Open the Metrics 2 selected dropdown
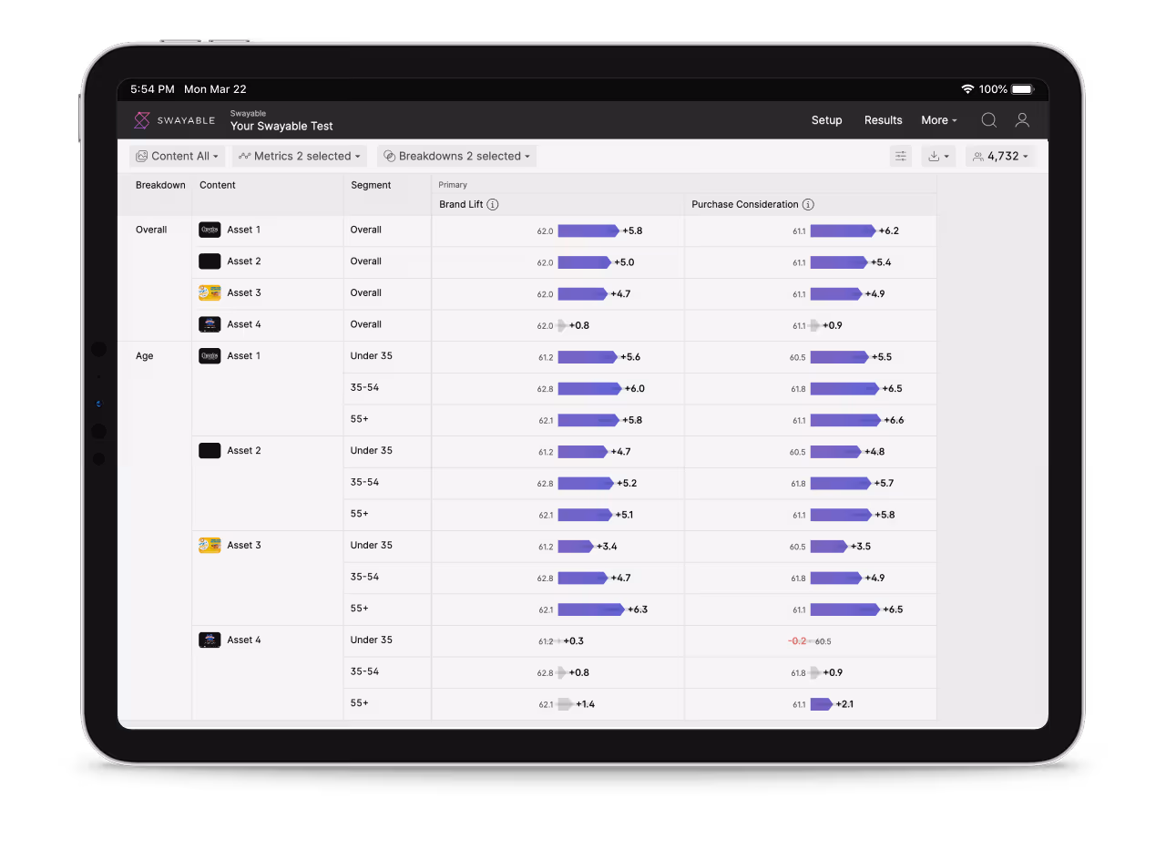Viewport: 1166px width, 850px height. coord(300,157)
